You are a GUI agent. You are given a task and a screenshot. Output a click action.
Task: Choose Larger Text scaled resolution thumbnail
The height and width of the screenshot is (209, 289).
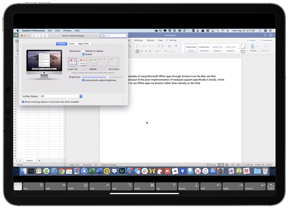pos(73,62)
